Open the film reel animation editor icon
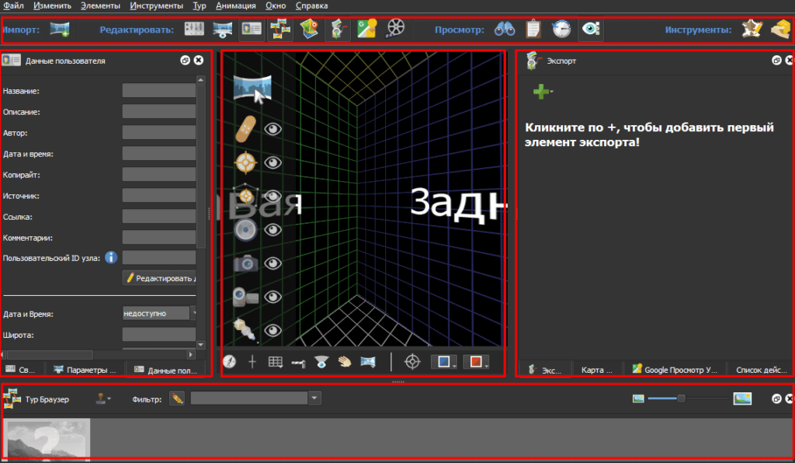This screenshot has height=463, width=795. point(396,30)
